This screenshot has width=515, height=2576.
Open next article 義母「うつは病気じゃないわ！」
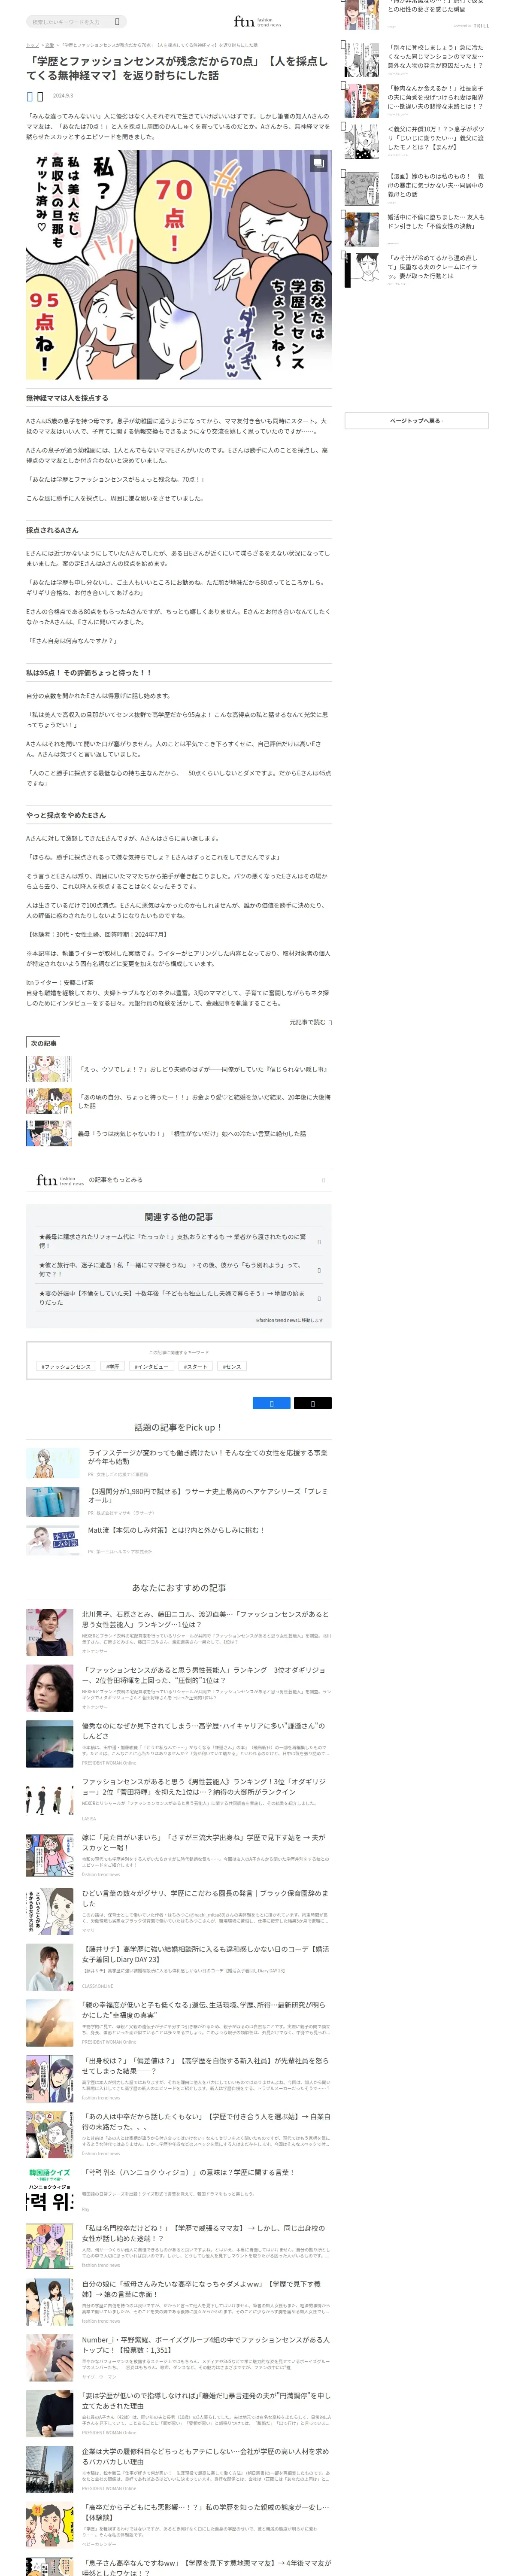(x=192, y=1134)
